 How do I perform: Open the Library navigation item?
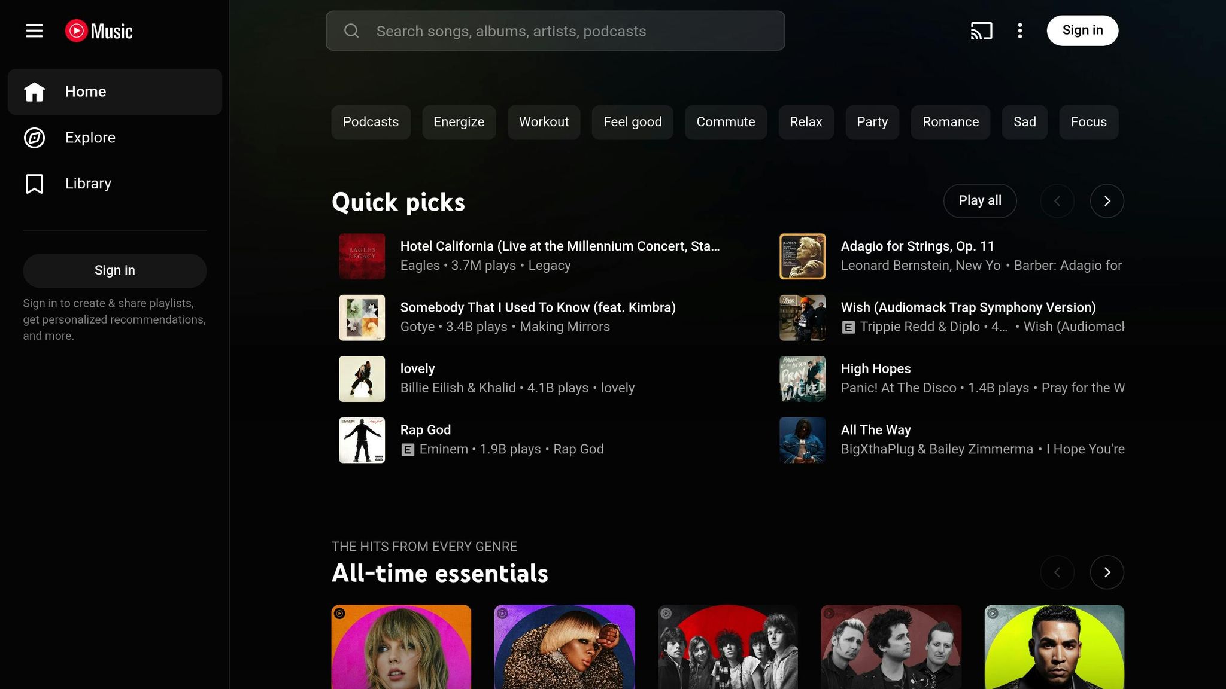coord(115,184)
